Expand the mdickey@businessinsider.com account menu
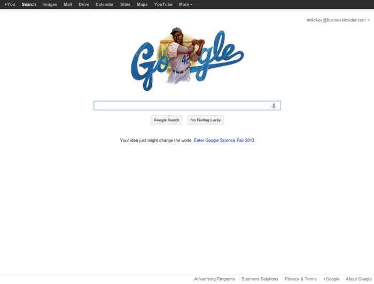The image size is (374, 284). 338,20
